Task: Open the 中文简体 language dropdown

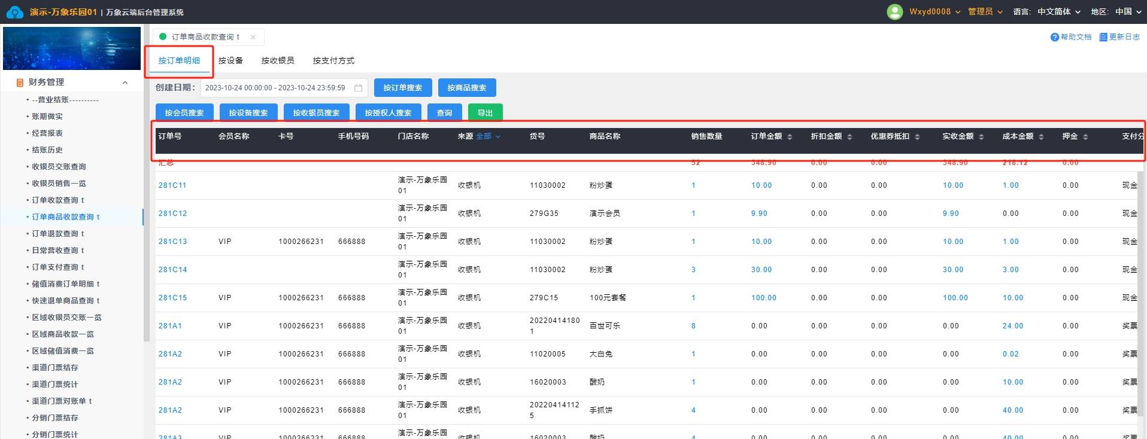Action: tap(1059, 12)
